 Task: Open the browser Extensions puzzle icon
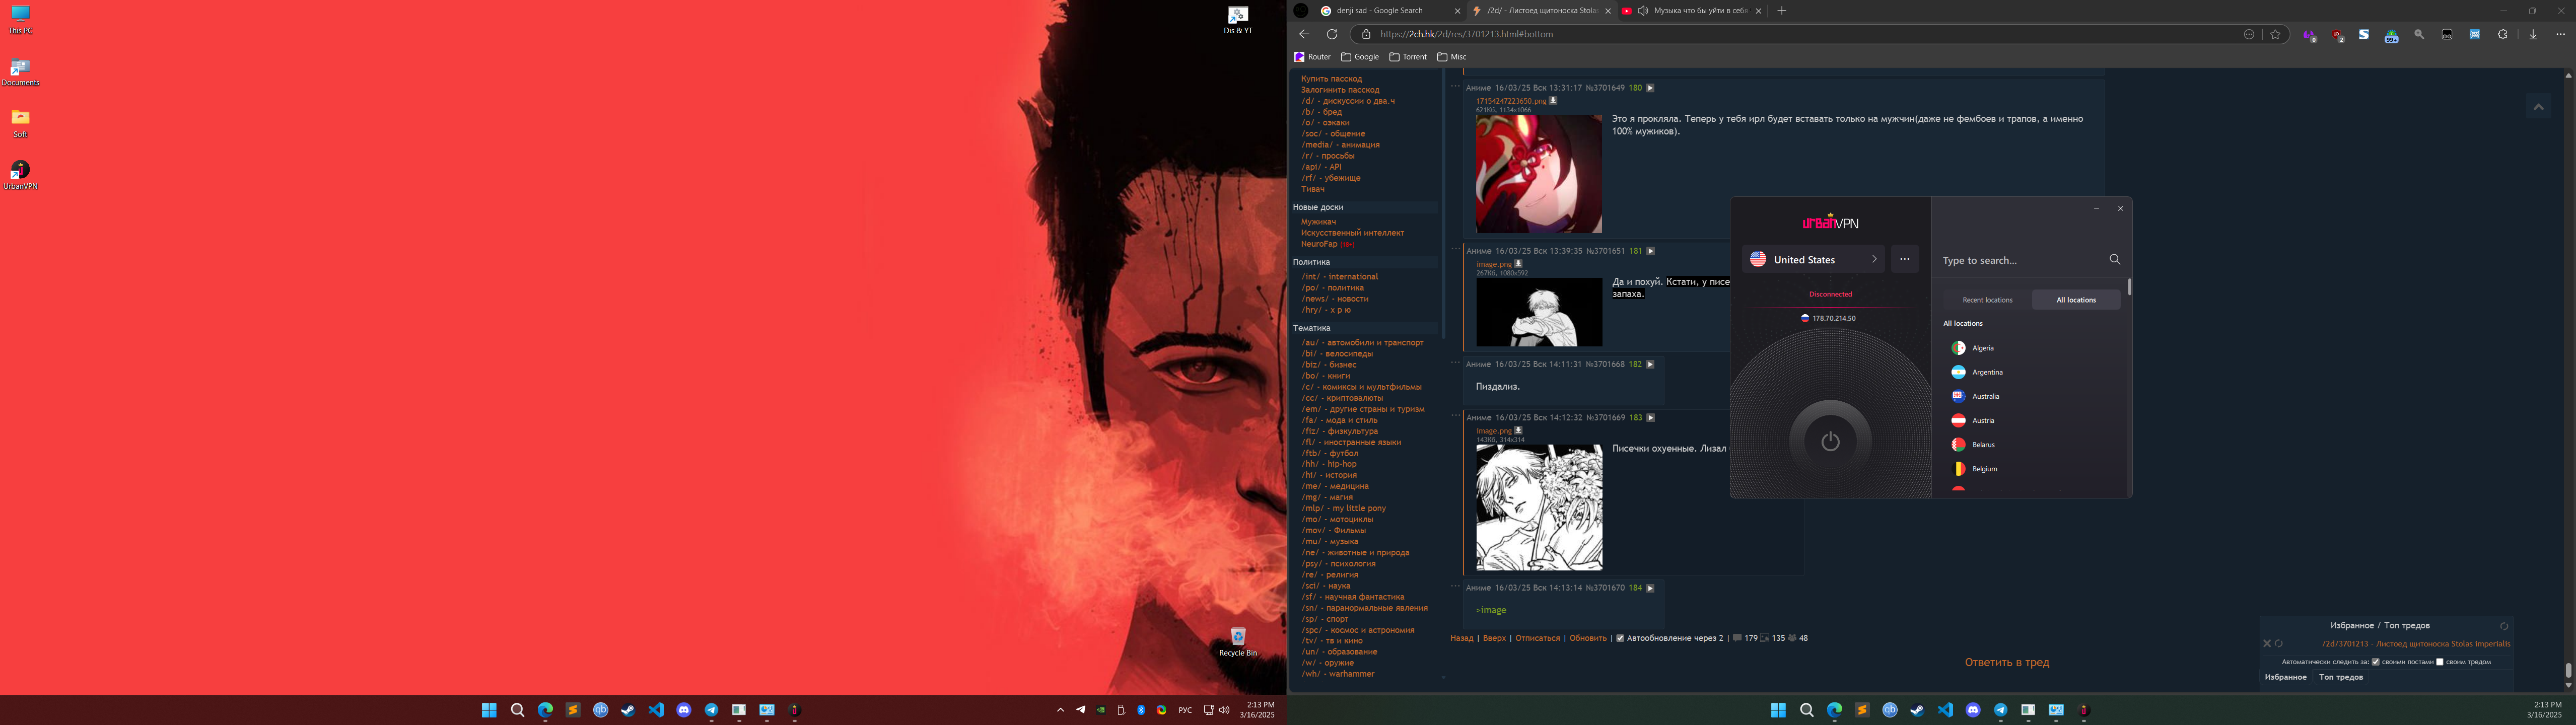(x=2502, y=34)
